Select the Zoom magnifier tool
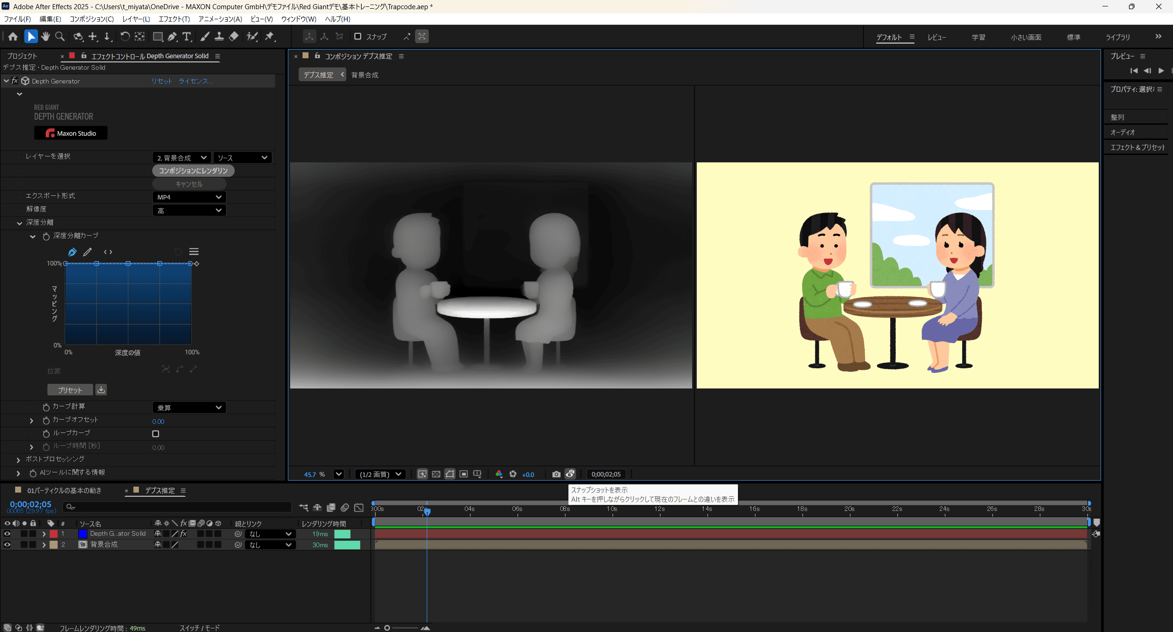 [60, 37]
